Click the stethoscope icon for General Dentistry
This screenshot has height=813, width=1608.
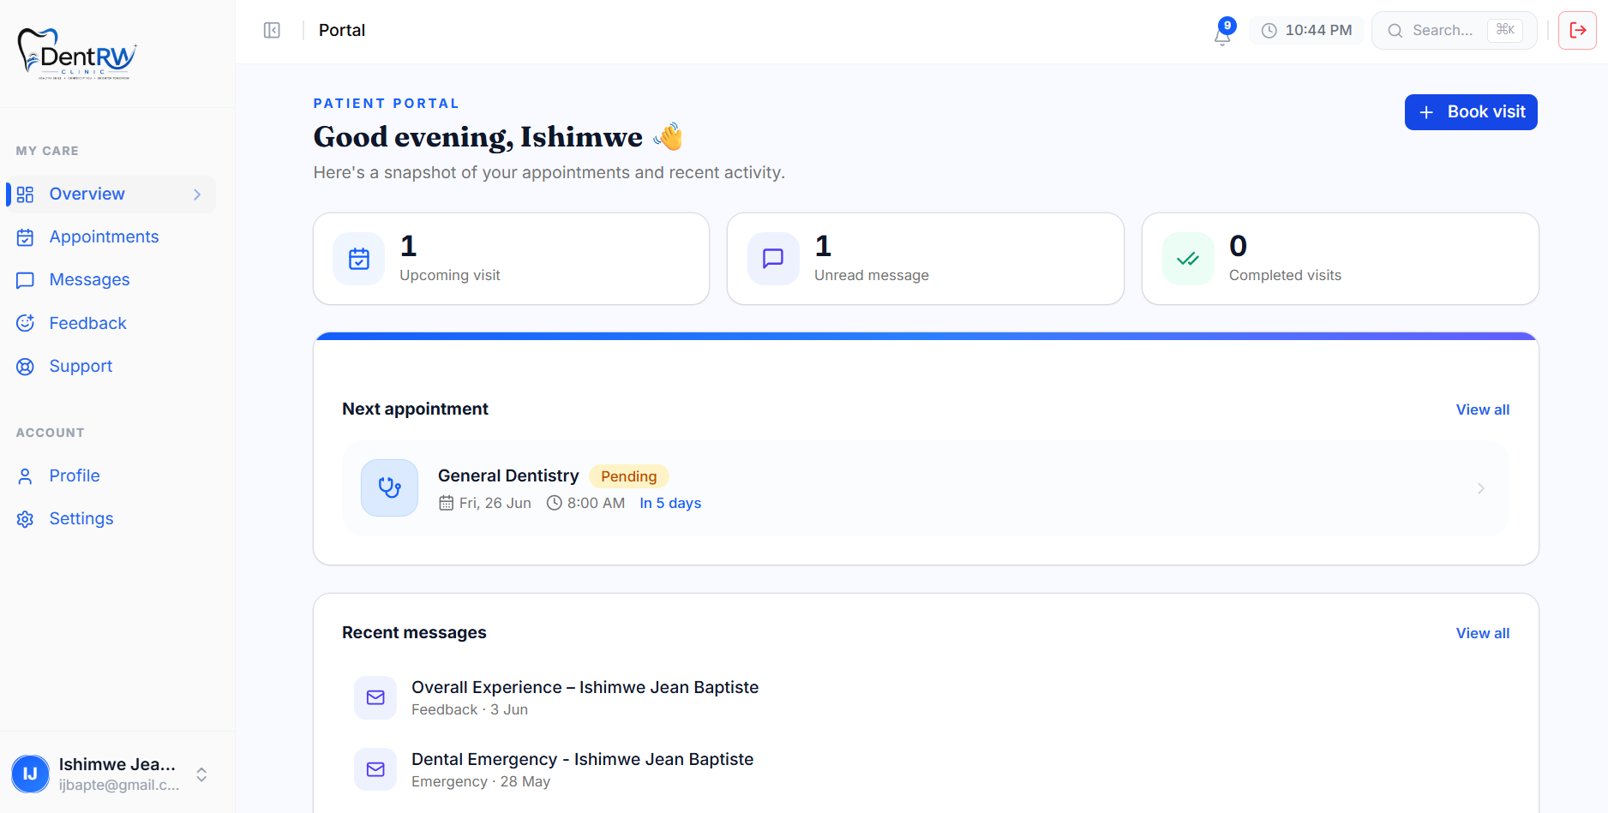tap(390, 488)
